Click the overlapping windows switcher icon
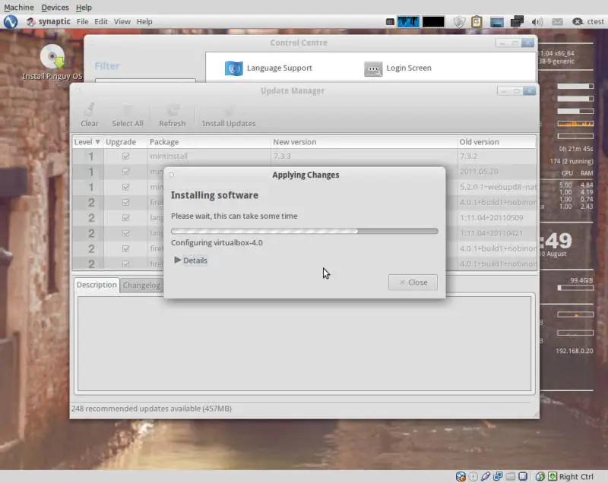Screen dimensions: 608x483 (517, 22)
